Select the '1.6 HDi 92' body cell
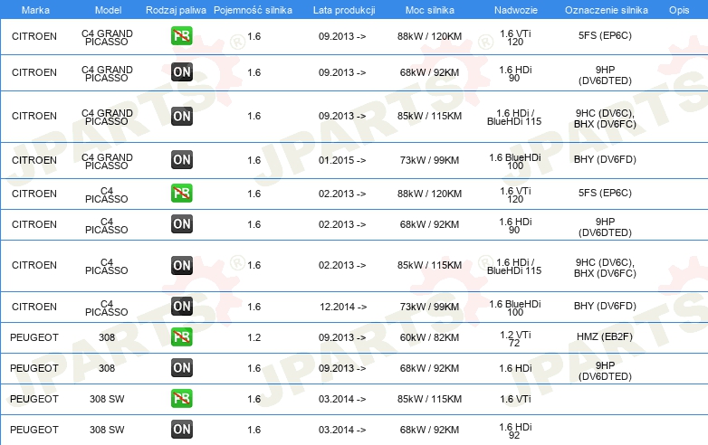 [x=515, y=431]
